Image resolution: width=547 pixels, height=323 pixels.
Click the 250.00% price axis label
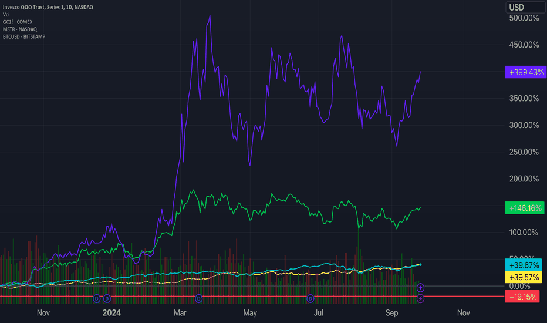click(524, 152)
